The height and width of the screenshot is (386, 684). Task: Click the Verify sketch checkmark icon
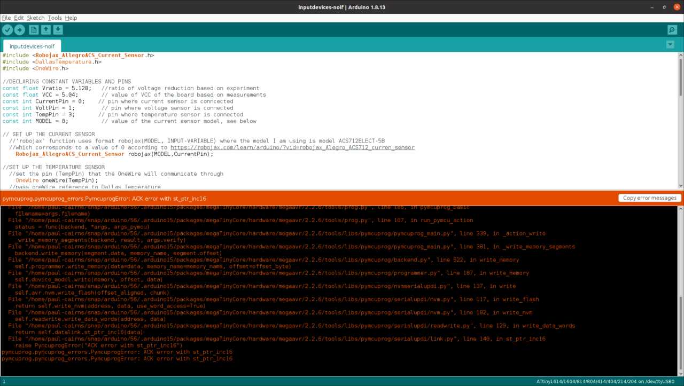click(x=7, y=30)
